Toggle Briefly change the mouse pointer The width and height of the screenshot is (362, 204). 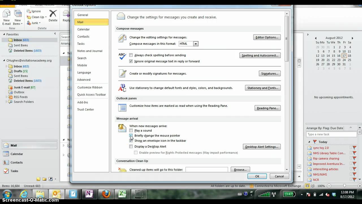pyautogui.click(x=131, y=136)
